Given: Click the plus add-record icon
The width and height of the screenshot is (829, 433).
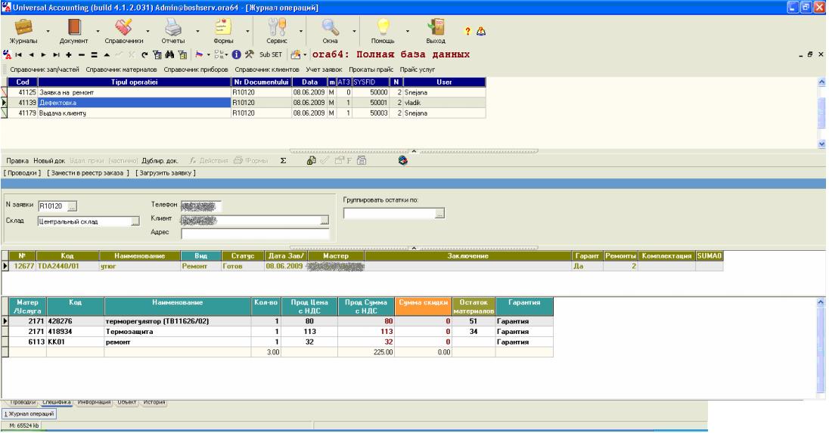Looking at the screenshot, I should (69, 55).
